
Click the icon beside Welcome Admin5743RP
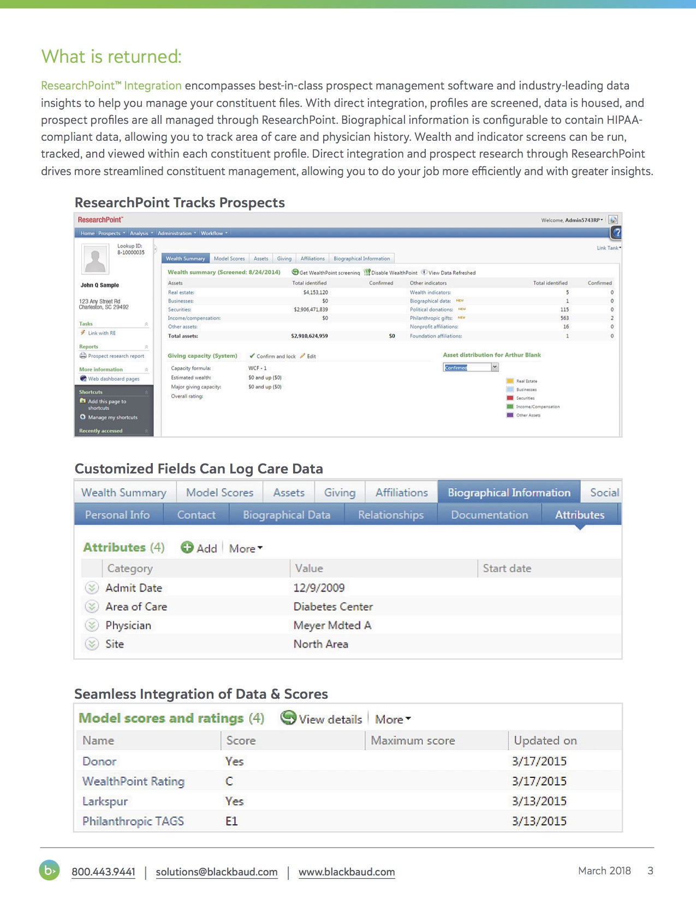[x=613, y=220]
